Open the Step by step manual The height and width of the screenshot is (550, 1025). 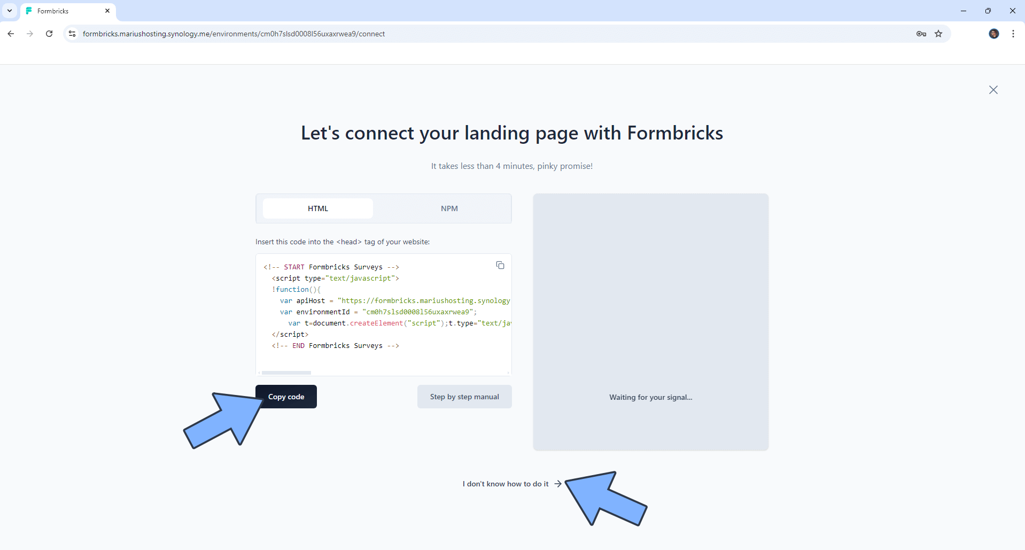(x=464, y=397)
